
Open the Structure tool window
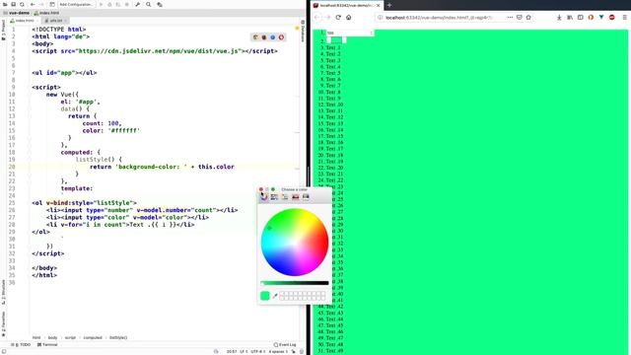point(3,292)
